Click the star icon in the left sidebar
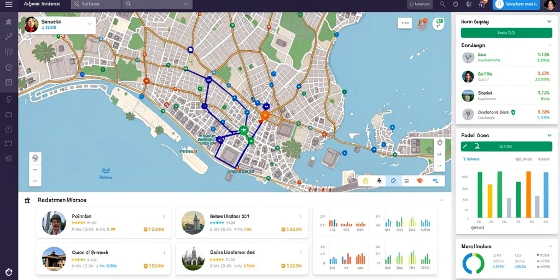This screenshot has width=560, height=280. tap(9, 22)
